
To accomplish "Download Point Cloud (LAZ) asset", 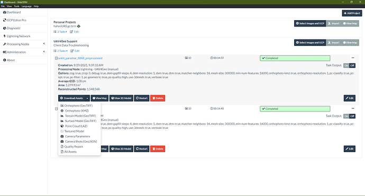I will pos(79,126).
